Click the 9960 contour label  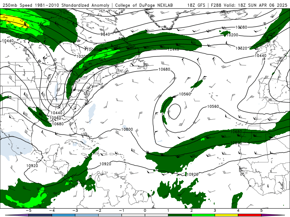(x=123, y=39)
